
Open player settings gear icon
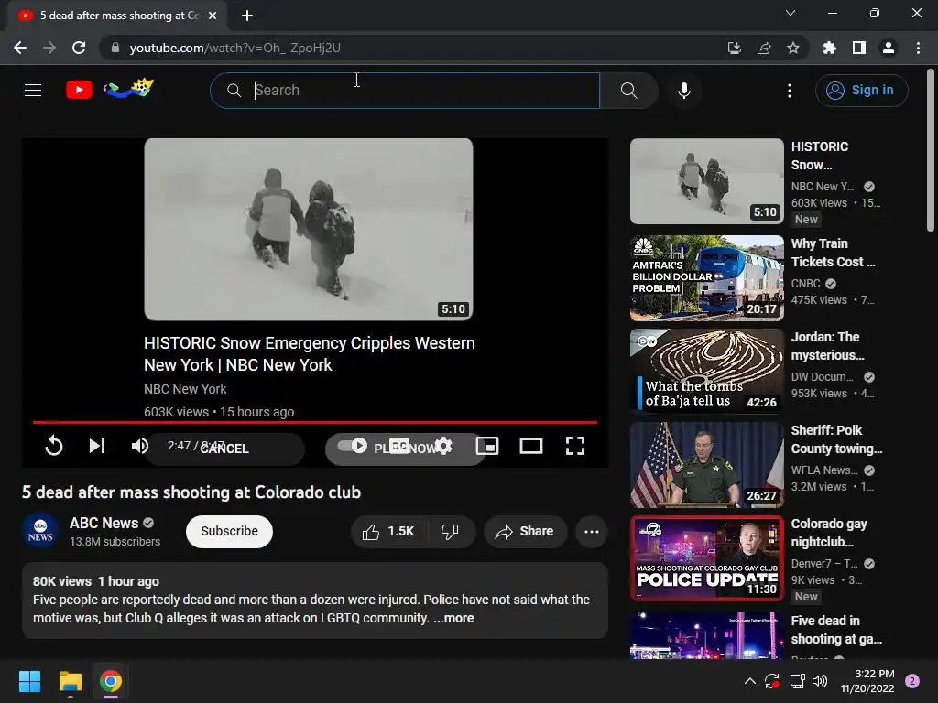click(x=443, y=446)
